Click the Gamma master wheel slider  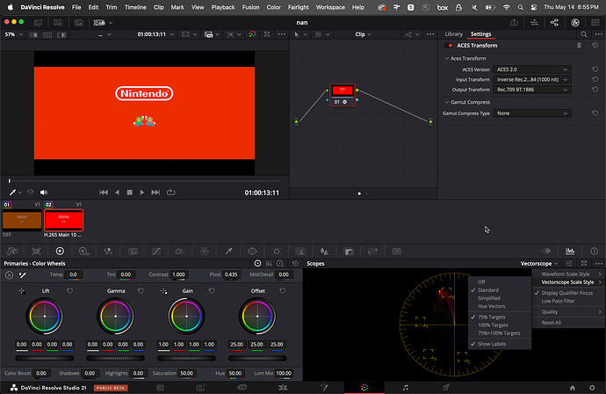[116, 359]
